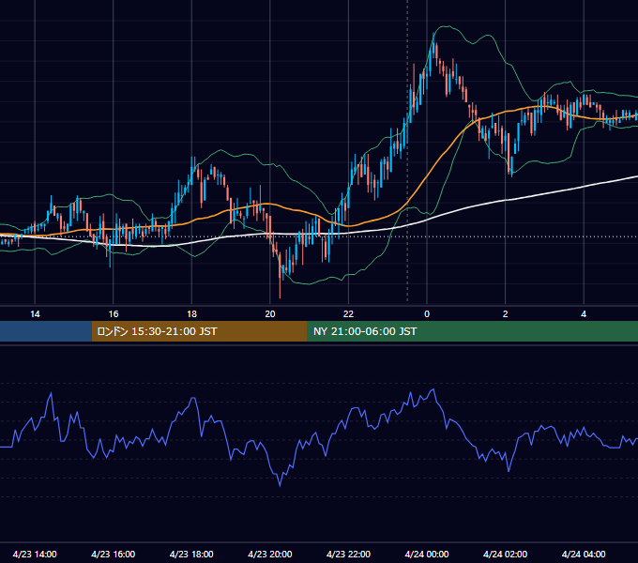
Task: Click the price axis label 22
Action: click(348, 314)
